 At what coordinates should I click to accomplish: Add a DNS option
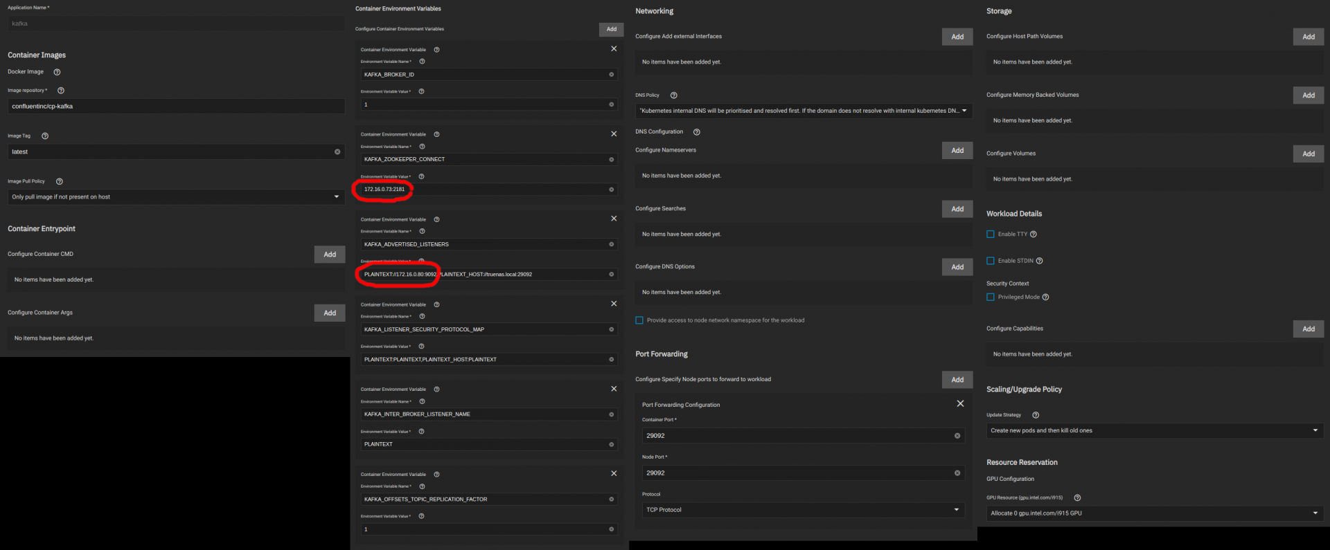click(x=957, y=267)
